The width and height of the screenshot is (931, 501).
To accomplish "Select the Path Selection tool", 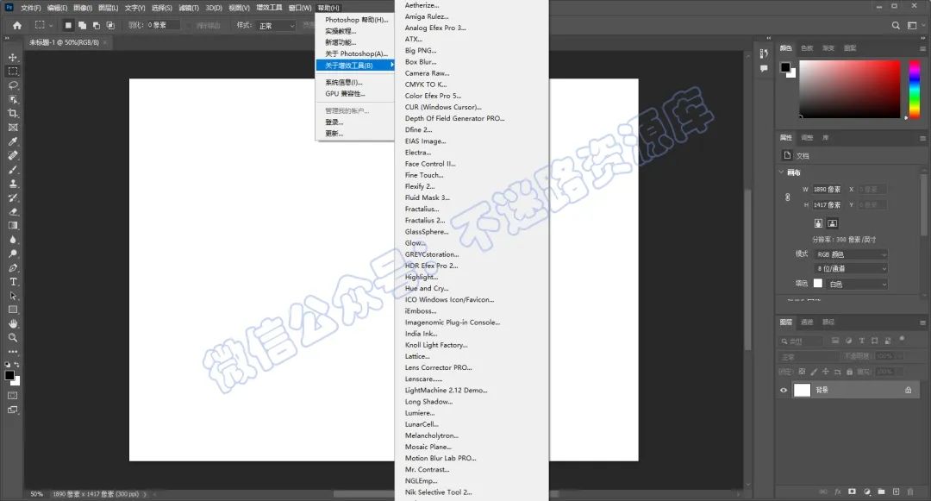I will click(12, 296).
